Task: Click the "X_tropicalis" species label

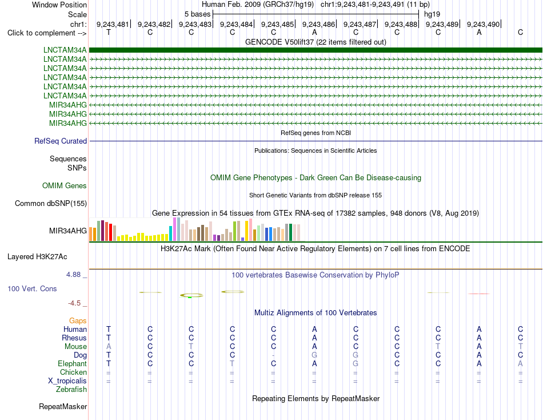Action: pos(67,381)
